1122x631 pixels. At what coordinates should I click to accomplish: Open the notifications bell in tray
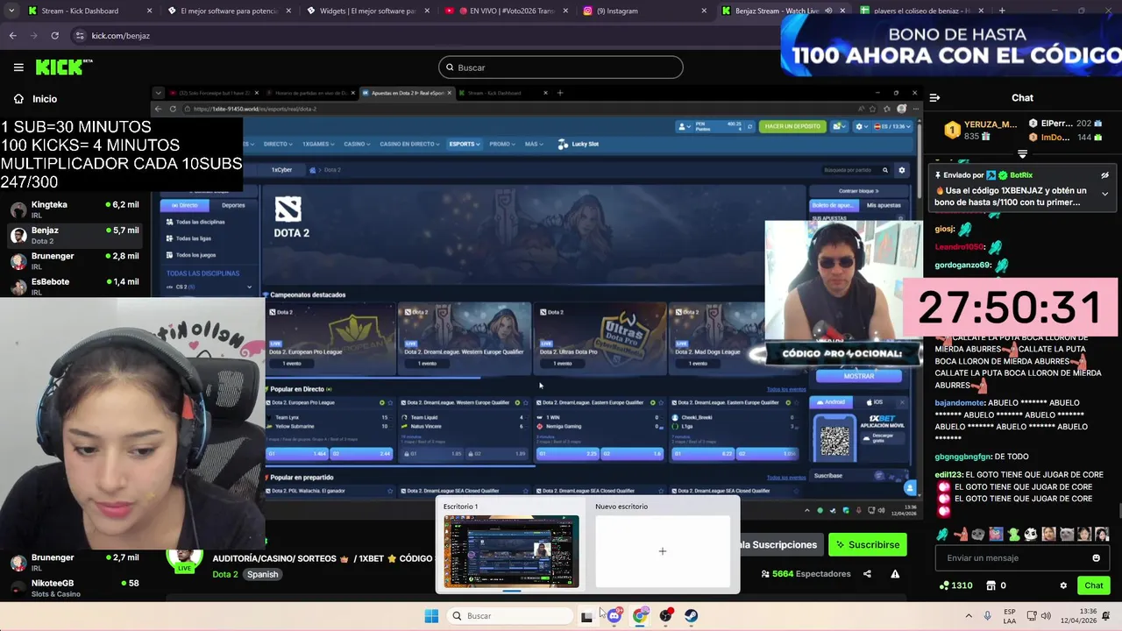click(1107, 616)
